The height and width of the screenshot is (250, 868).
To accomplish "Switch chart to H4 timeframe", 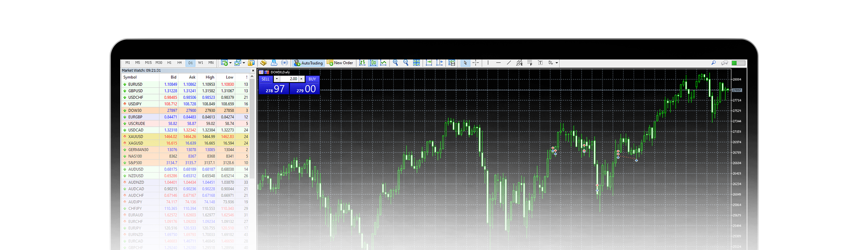I will tap(180, 63).
